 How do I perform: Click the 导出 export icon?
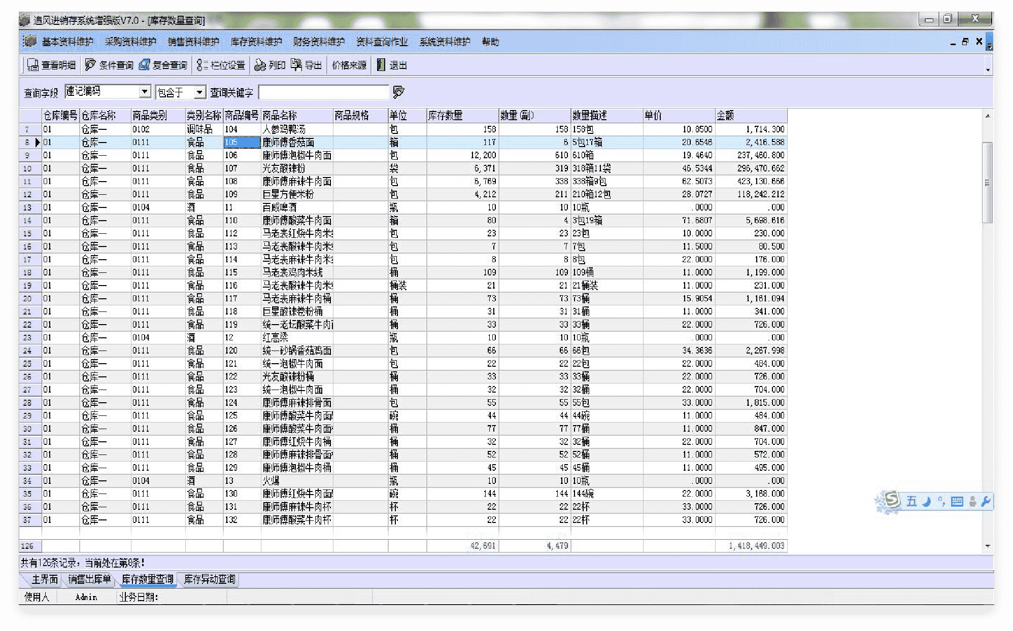coord(296,65)
